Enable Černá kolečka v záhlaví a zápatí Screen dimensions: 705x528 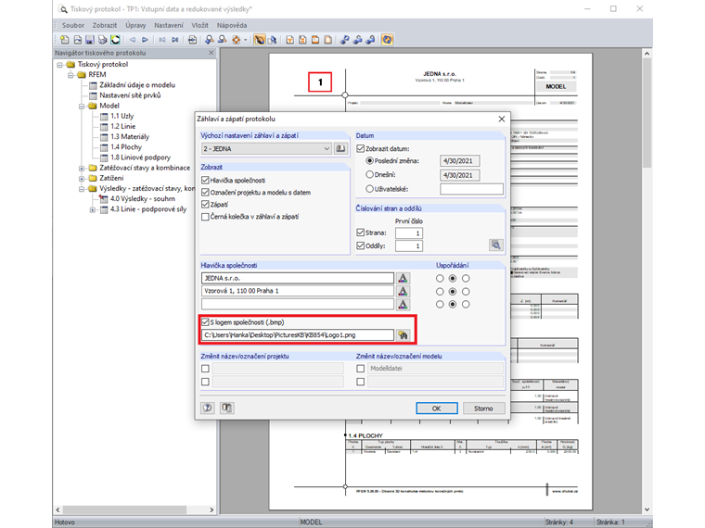pyautogui.click(x=206, y=217)
